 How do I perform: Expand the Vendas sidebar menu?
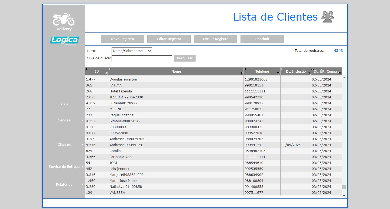(64, 120)
